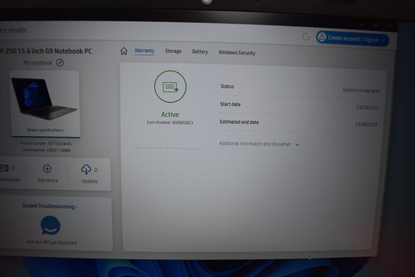Screen dimensions: 415x277
Task: Click Estimated end date value 23/08/2024
Action: (366, 124)
